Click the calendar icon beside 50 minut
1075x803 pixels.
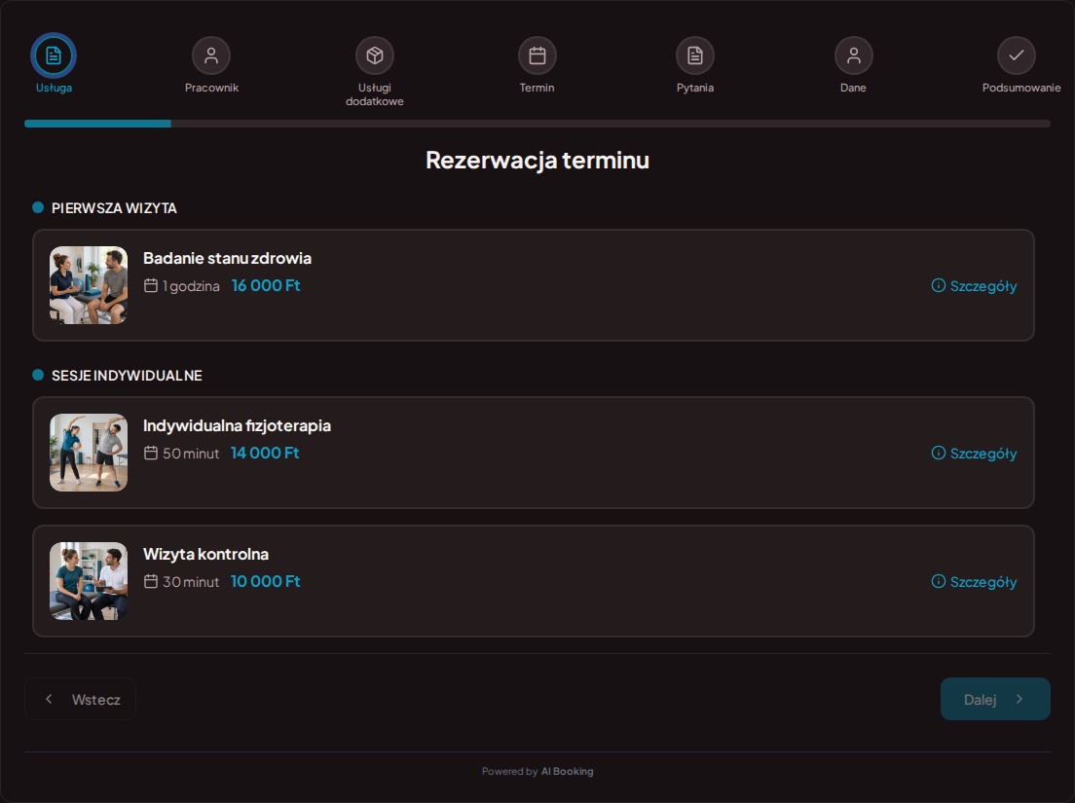tap(151, 453)
